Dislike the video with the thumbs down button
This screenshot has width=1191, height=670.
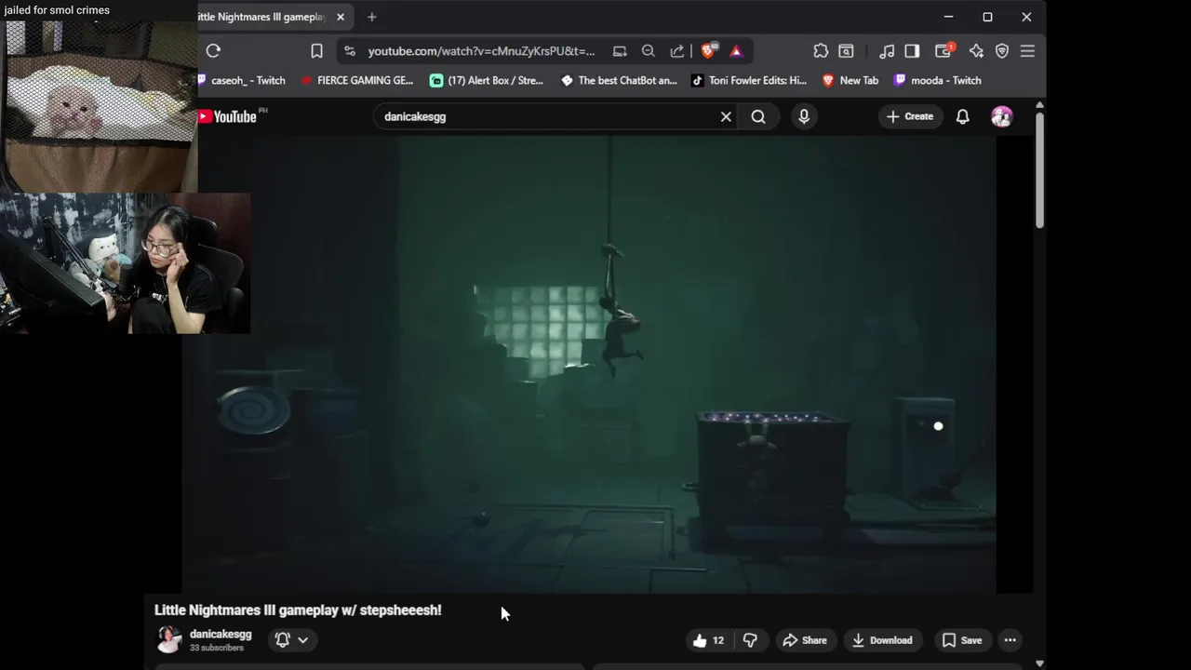click(x=750, y=640)
